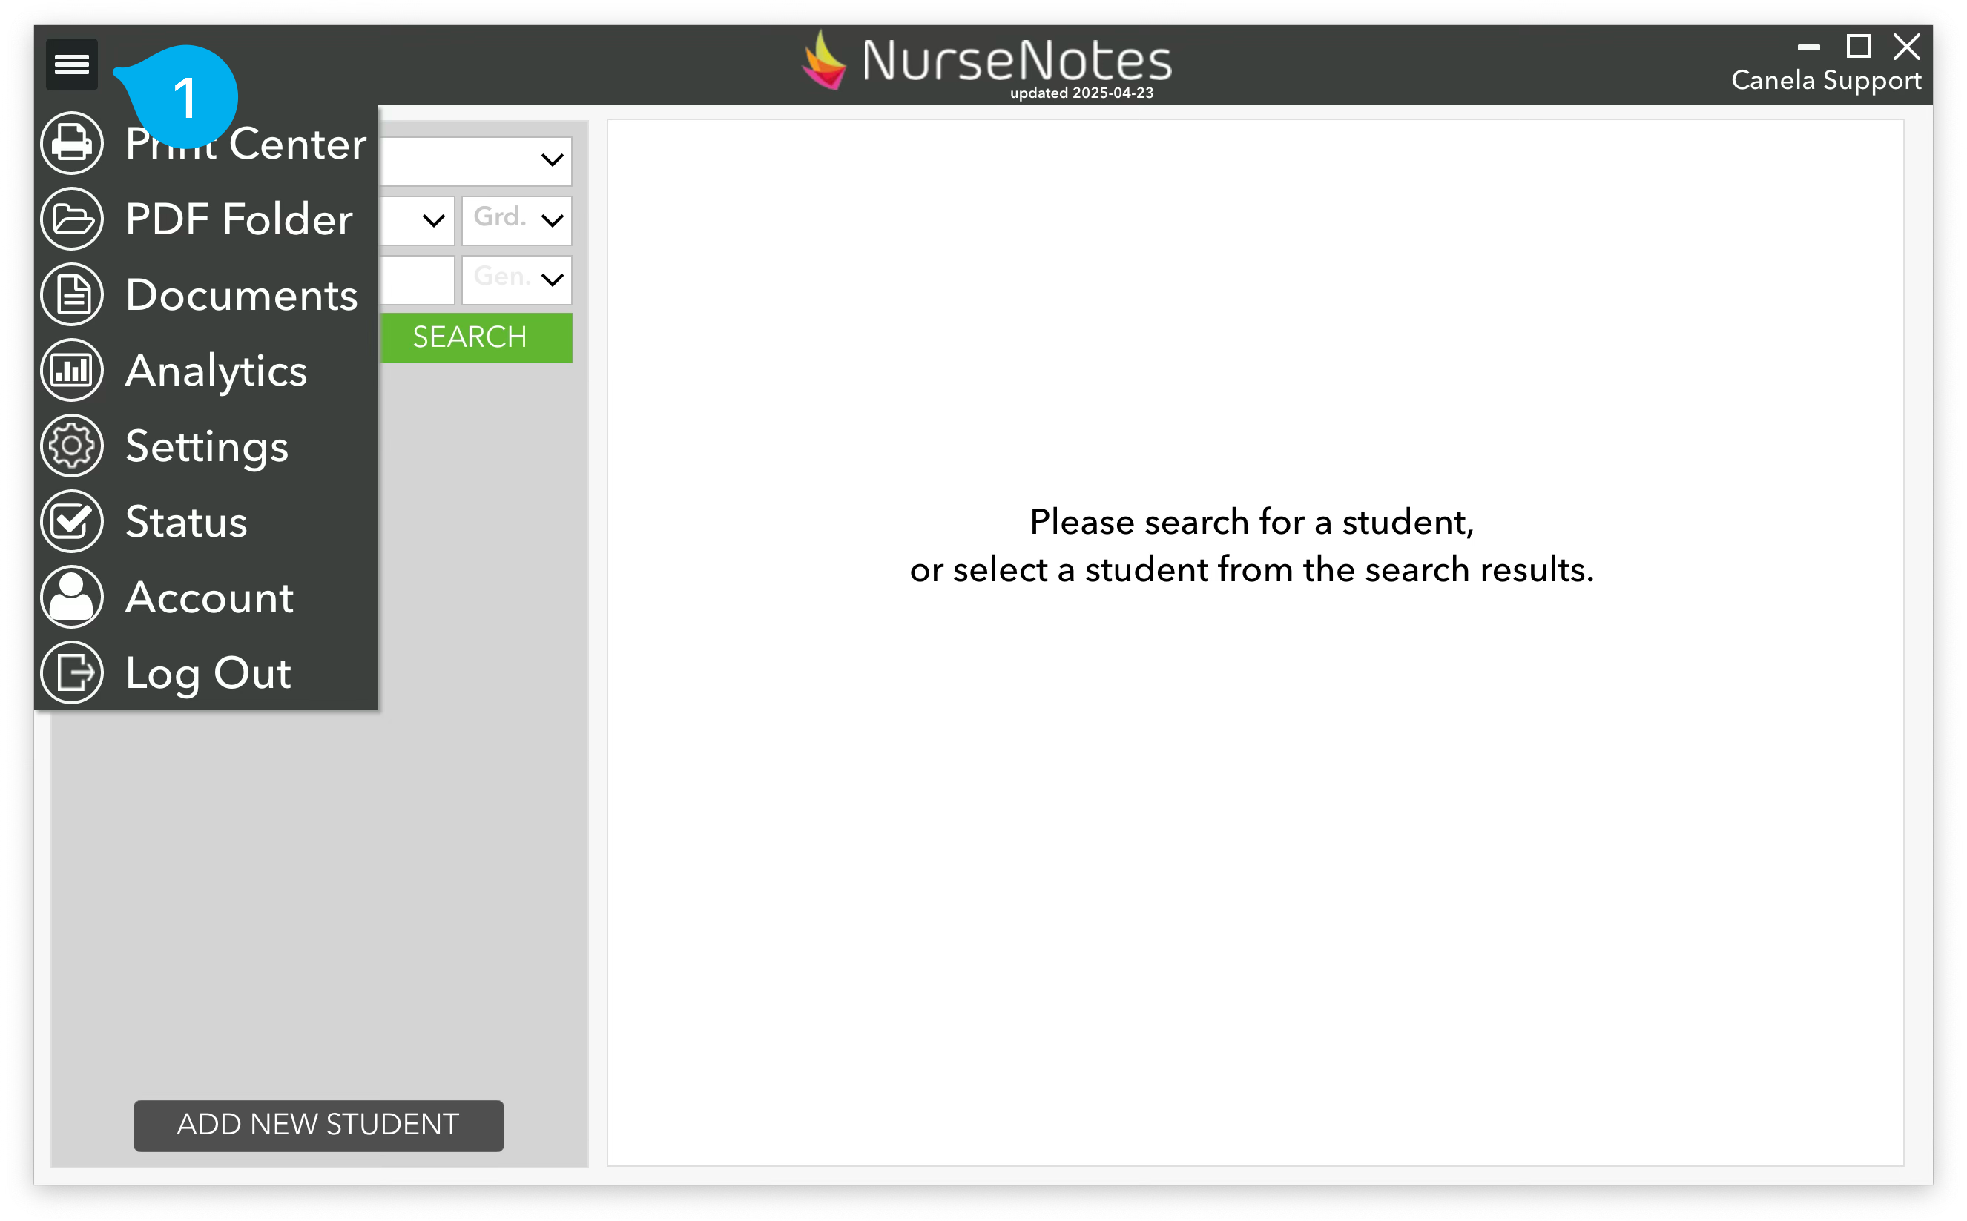Click the Canela Support user label

pos(1825,80)
